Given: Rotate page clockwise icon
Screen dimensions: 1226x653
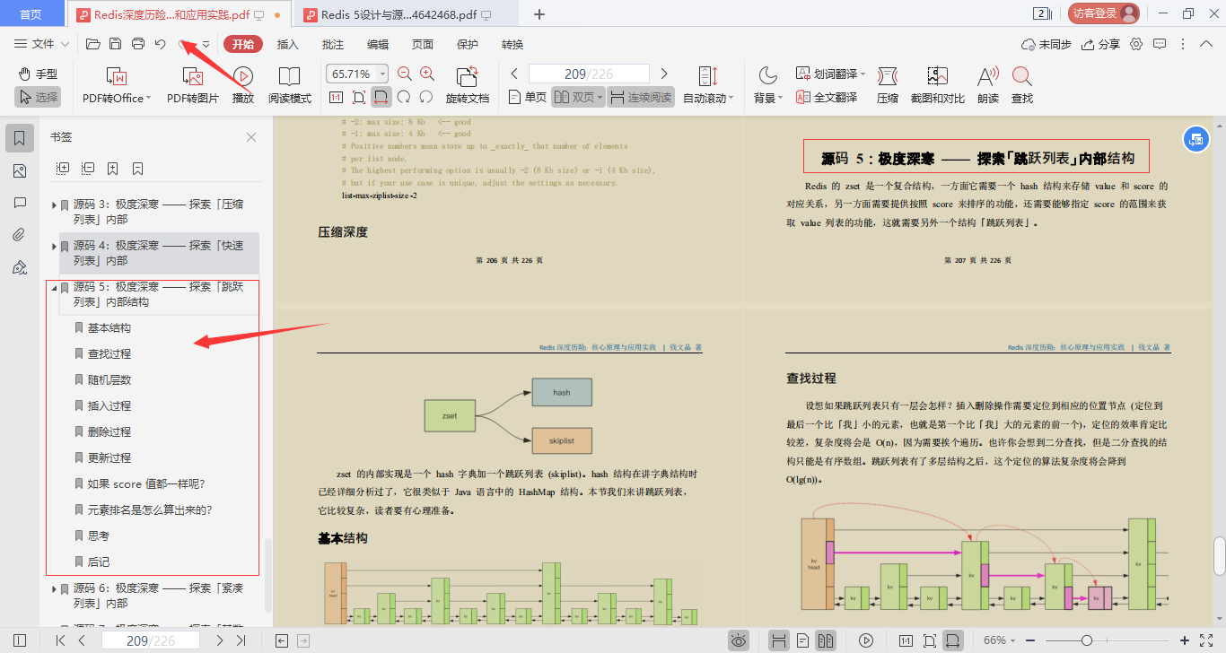Looking at the screenshot, I should click(x=426, y=97).
